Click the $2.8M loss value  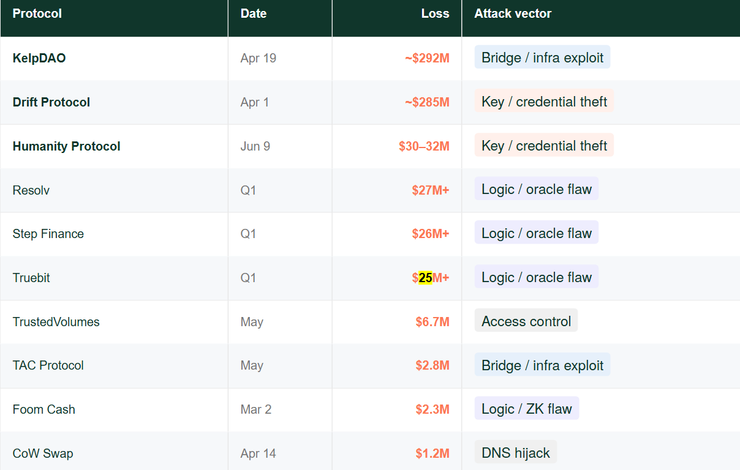click(432, 365)
